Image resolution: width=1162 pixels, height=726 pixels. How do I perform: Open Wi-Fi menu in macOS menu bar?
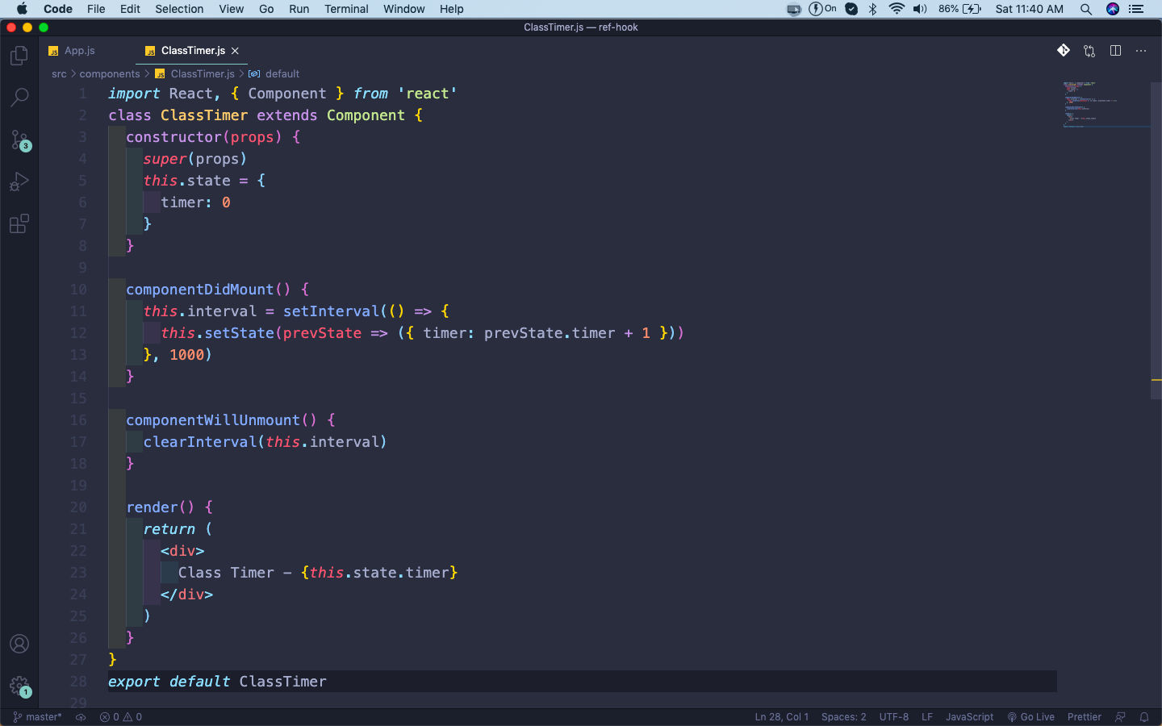click(897, 9)
